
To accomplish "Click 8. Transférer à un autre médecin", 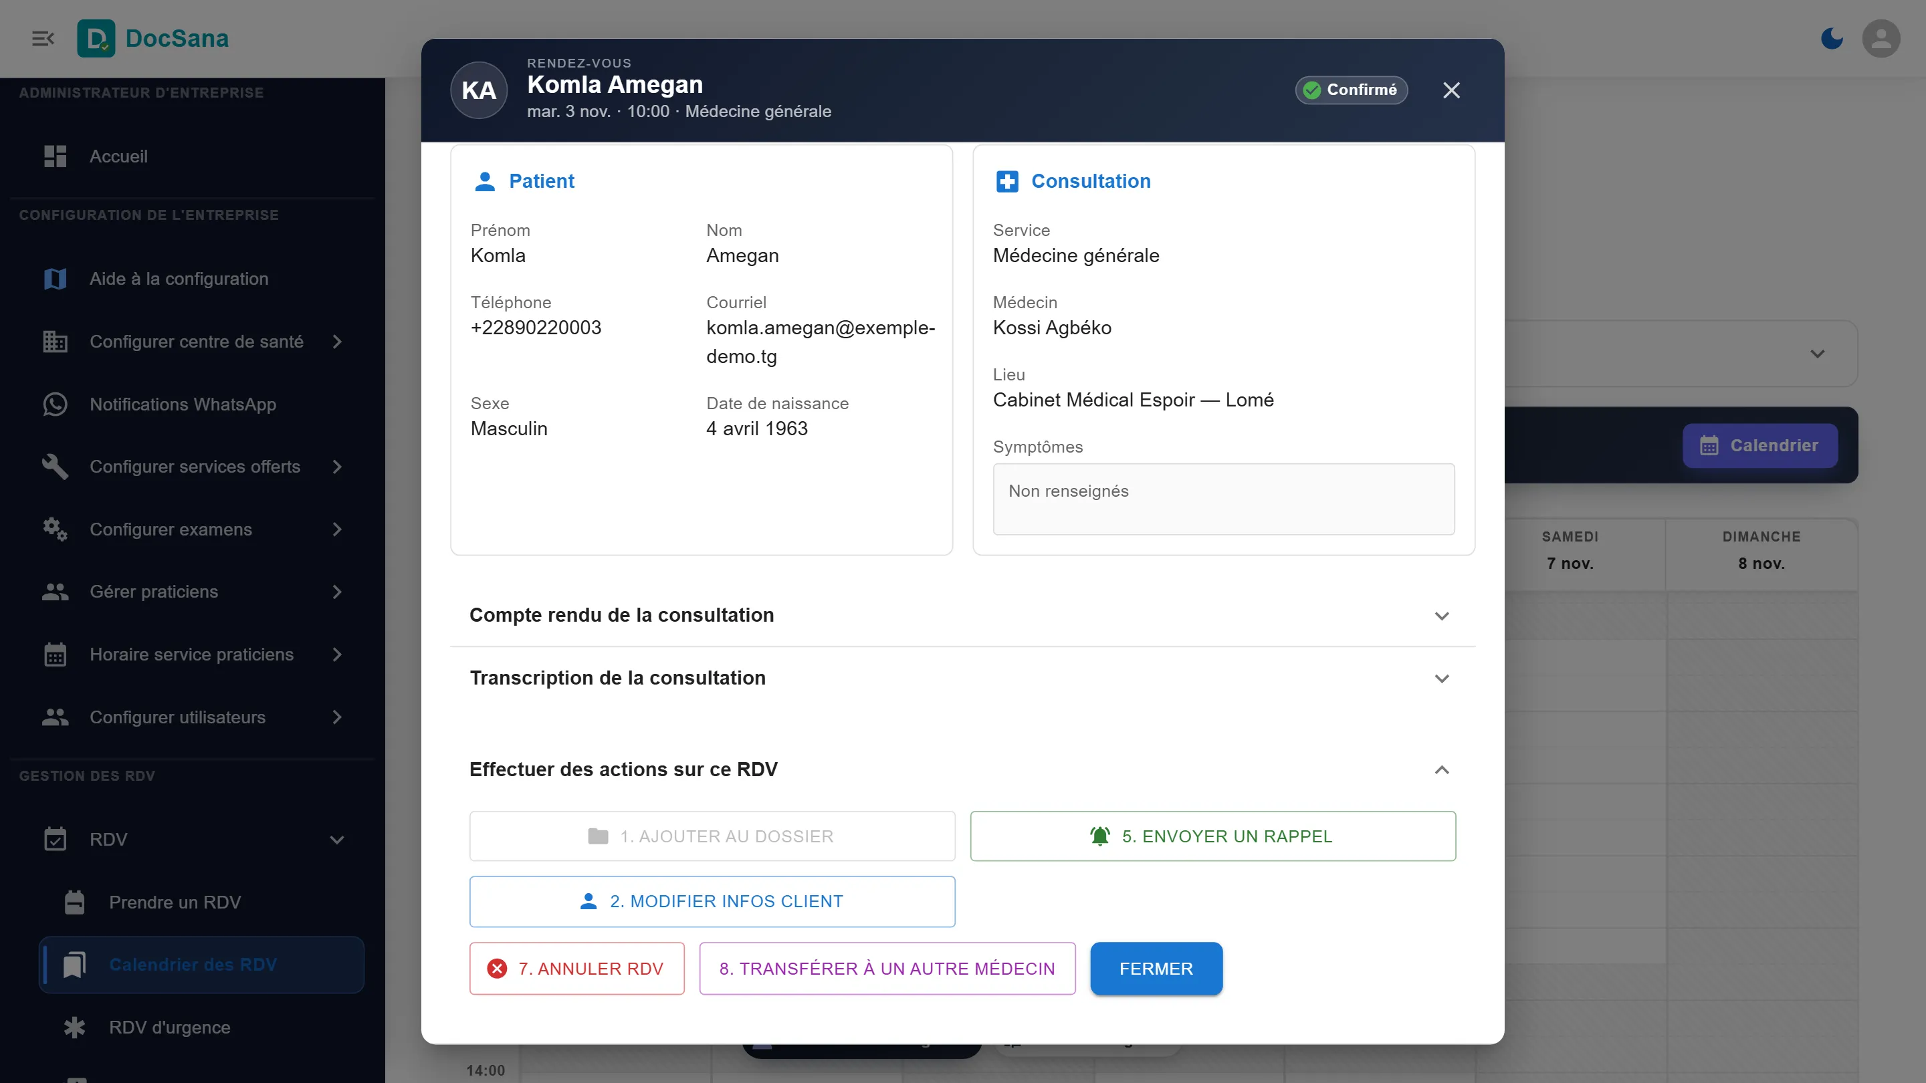I will pos(887,969).
